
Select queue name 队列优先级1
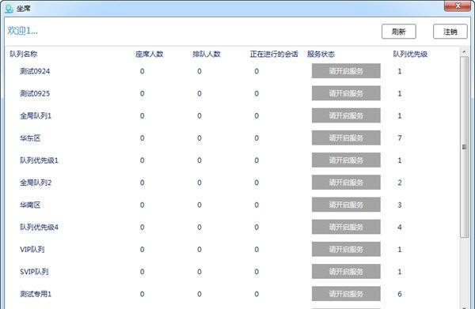coord(39,160)
